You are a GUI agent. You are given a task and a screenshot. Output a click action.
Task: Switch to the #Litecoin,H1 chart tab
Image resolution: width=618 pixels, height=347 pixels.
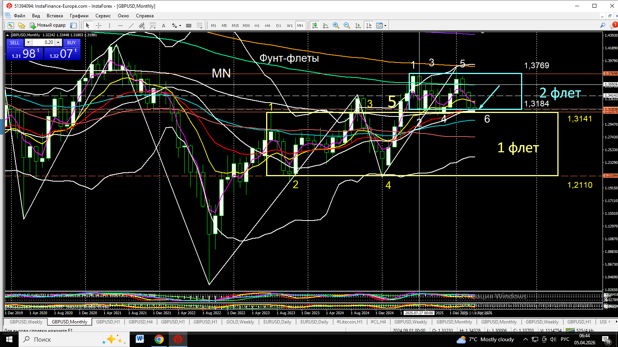point(350,322)
